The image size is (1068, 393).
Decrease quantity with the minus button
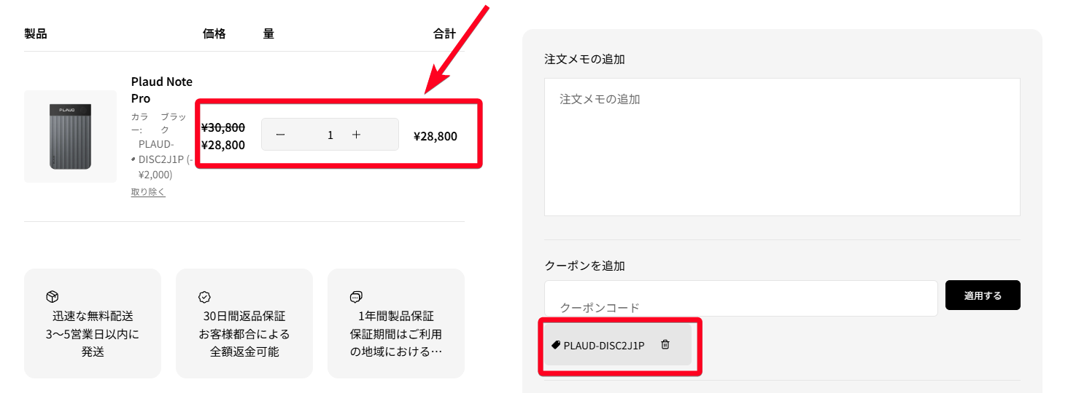coord(281,135)
